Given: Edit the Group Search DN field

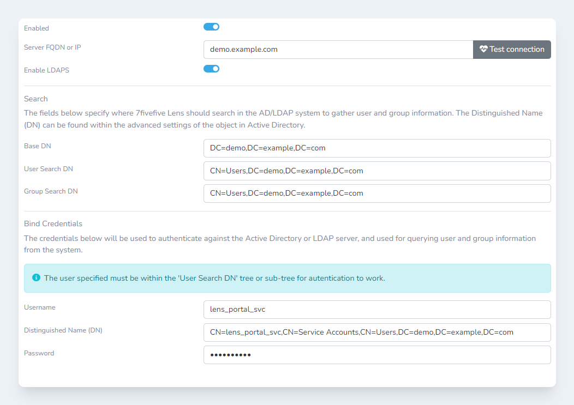Looking at the screenshot, I should tap(376, 193).
